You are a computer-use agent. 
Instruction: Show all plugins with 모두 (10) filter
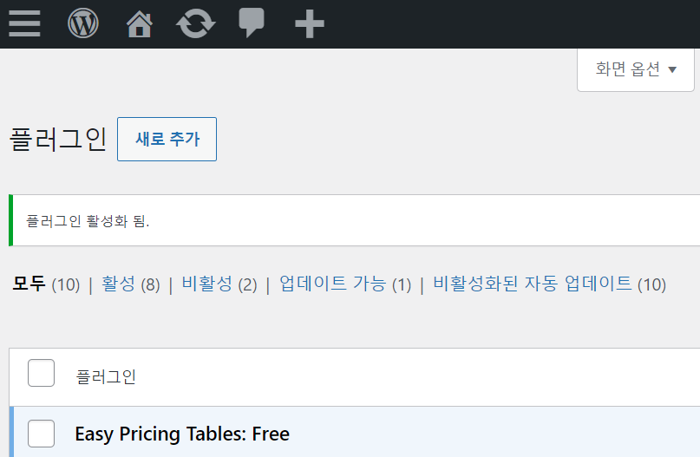[x=46, y=284]
